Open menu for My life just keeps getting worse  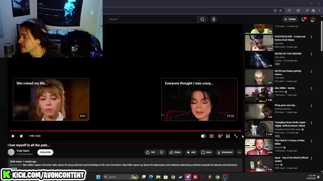click(x=311, y=71)
